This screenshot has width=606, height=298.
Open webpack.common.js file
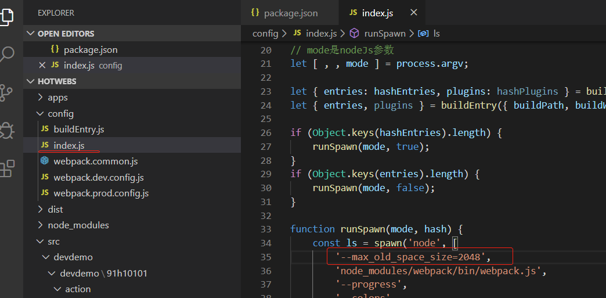(95, 161)
